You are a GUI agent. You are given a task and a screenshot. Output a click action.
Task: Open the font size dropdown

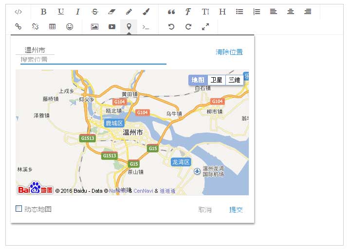205,12
